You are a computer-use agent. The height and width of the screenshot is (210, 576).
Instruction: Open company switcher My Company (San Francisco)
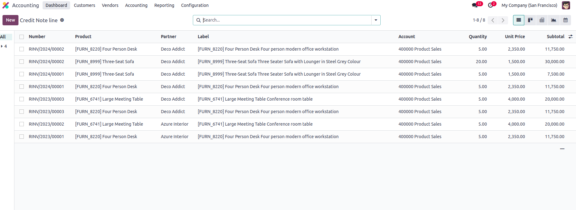coord(529,5)
